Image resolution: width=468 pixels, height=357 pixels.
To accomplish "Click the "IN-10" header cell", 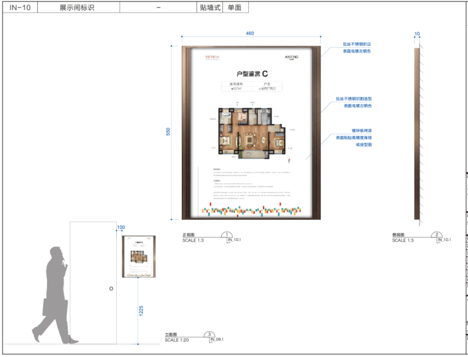I will point(20,7).
